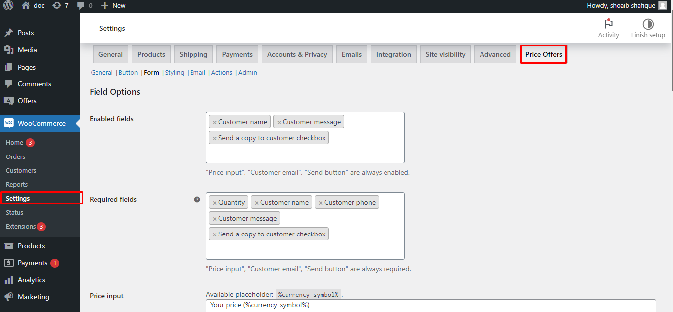The image size is (673, 312).
Task: Open the Emails tab
Action: pyautogui.click(x=352, y=54)
